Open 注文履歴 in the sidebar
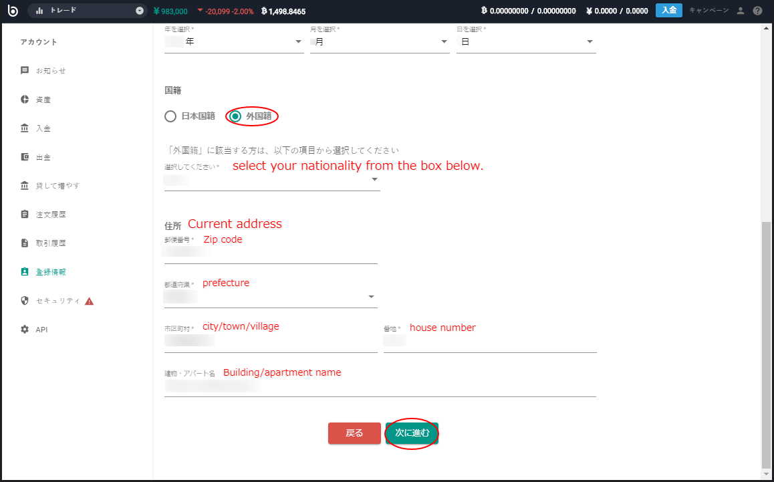Viewport: 774px width, 482px height. [x=51, y=215]
